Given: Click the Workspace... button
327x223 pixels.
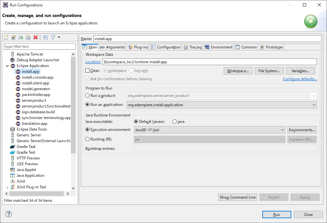Looking at the screenshot, I should point(238,71).
